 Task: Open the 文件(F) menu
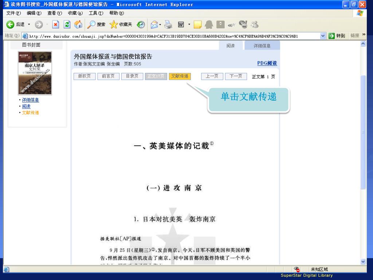13,13
